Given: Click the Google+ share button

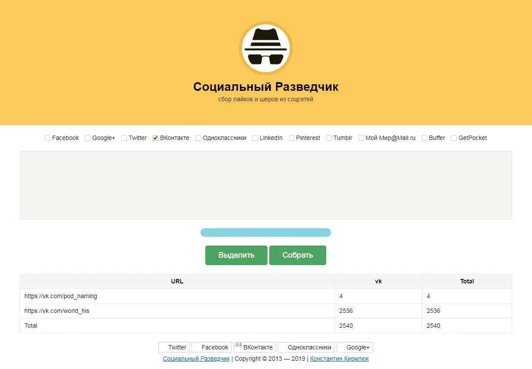Looking at the screenshot, I should click(355, 347).
